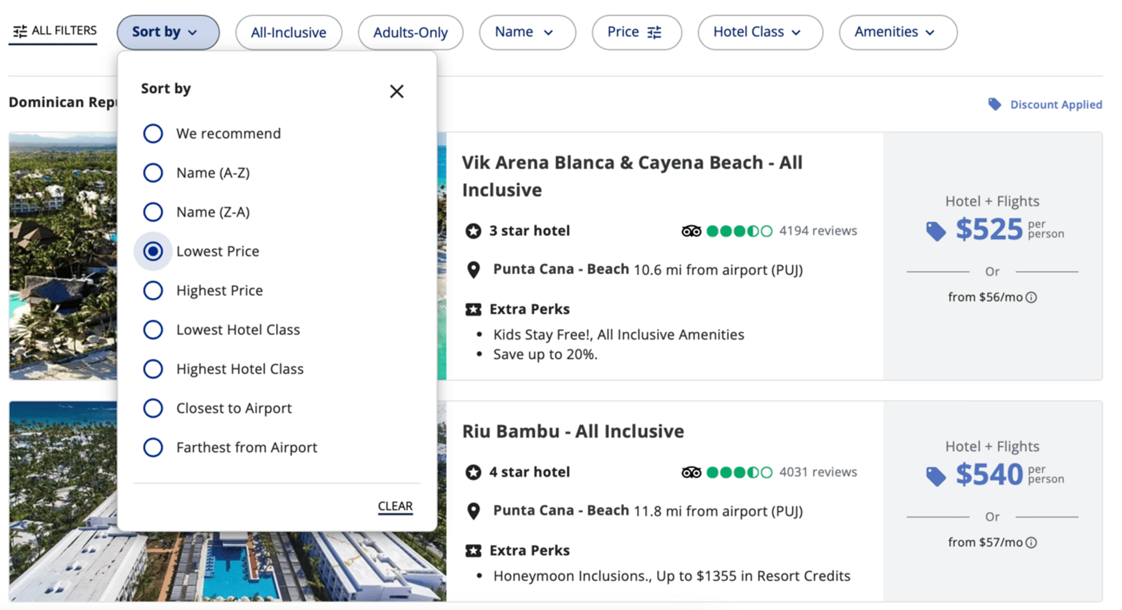
Task: Choose Highest Price sorting
Action: pos(153,290)
